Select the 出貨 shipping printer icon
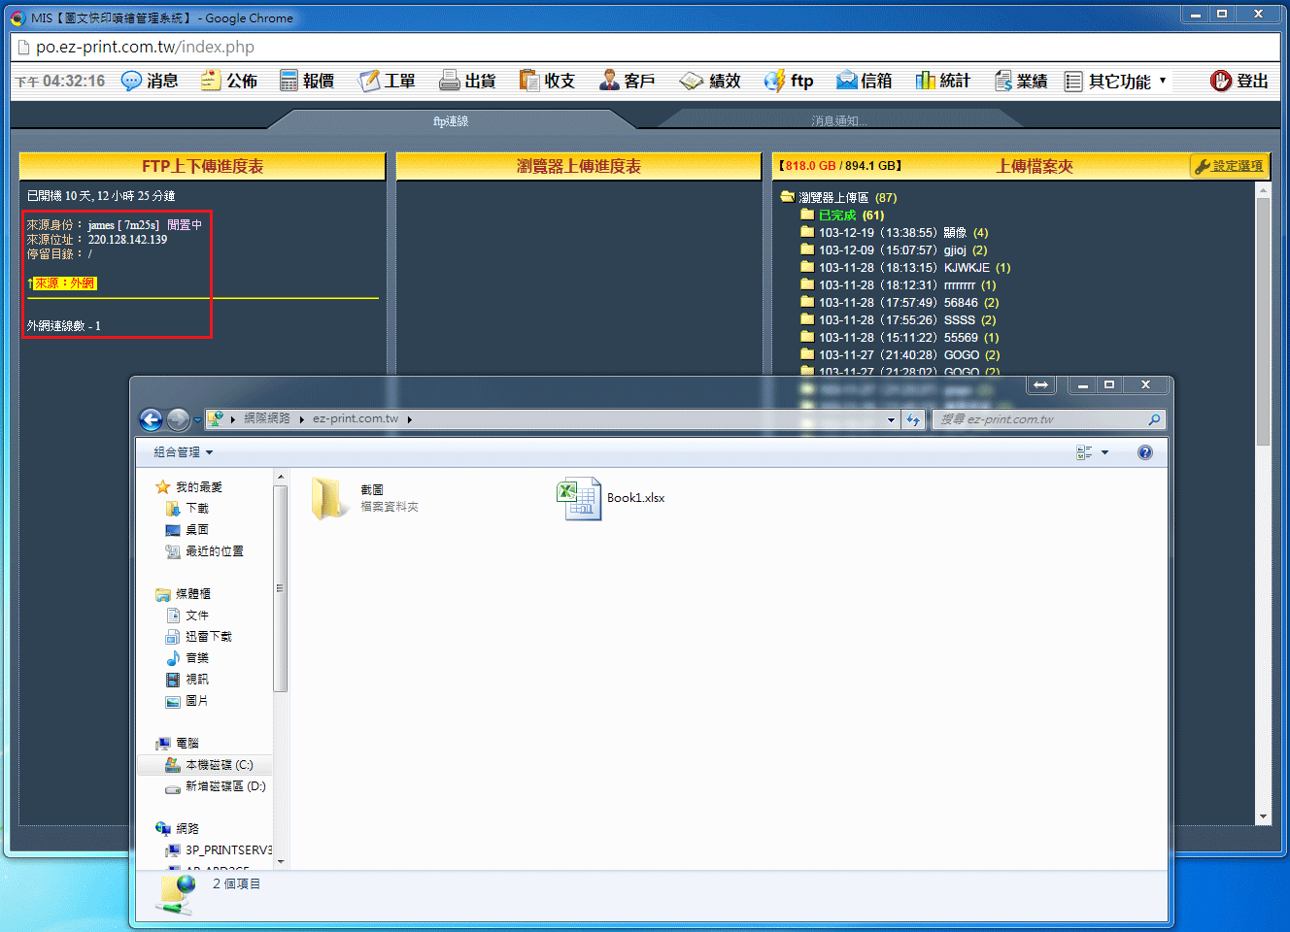This screenshot has width=1290, height=932. (x=449, y=81)
